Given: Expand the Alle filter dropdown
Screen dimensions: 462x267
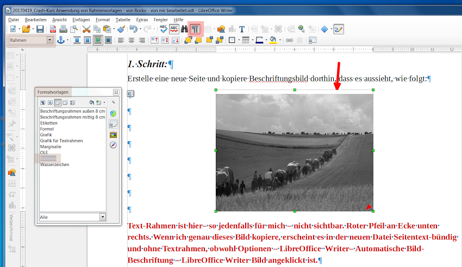Looking at the screenshot, I should point(102,217).
